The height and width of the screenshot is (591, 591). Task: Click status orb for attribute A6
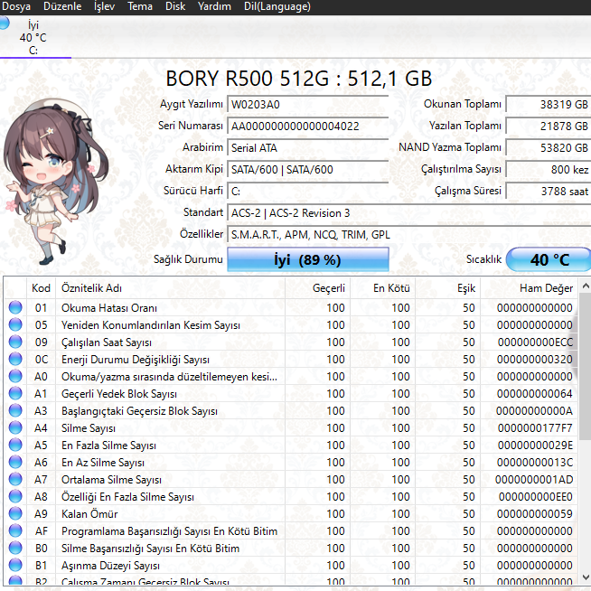(x=15, y=462)
